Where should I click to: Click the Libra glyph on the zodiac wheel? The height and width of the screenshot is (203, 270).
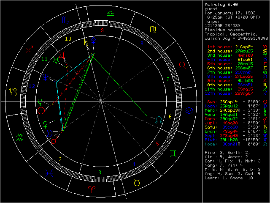(110, 14)
